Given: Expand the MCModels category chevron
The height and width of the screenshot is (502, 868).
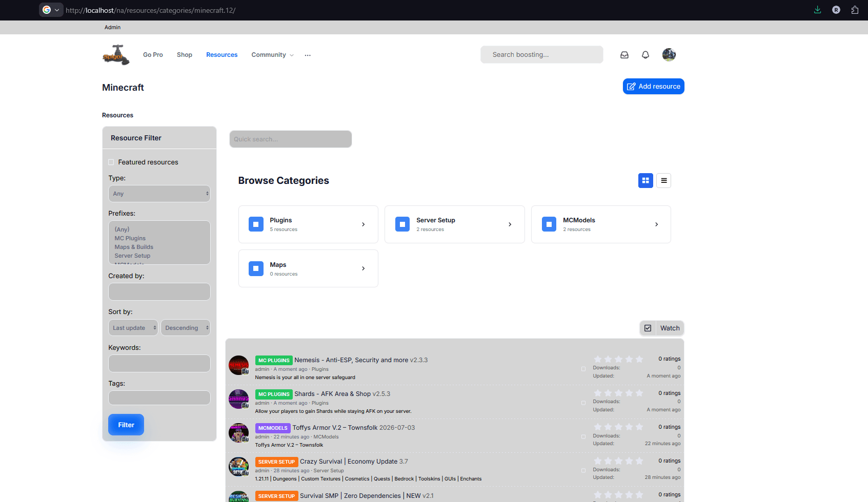Looking at the screenshot, I should click(x=657, y=224).
